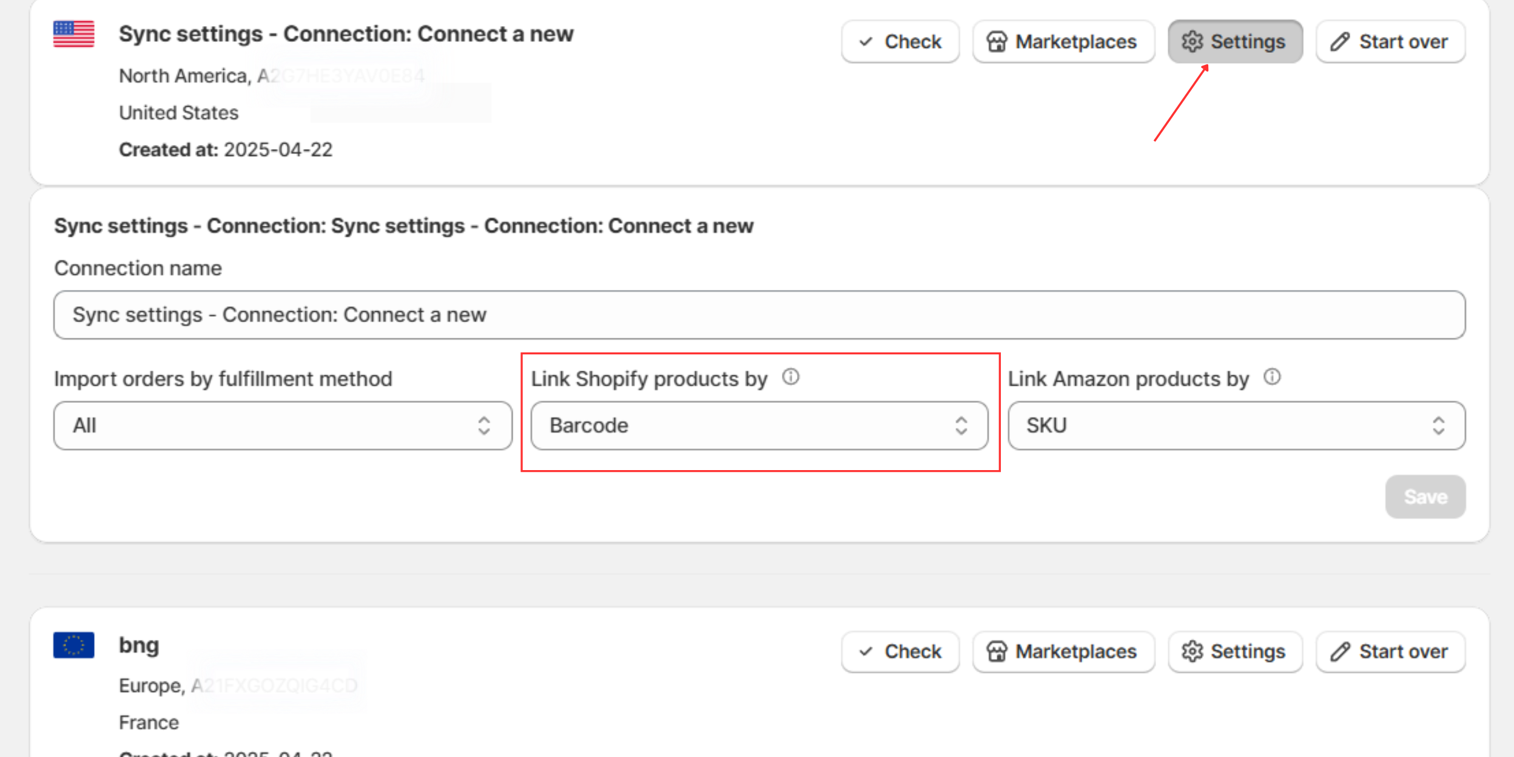
Task: Click checkmark icon on bng Check button
Action: pyautogui.click(x=866, y=651)
